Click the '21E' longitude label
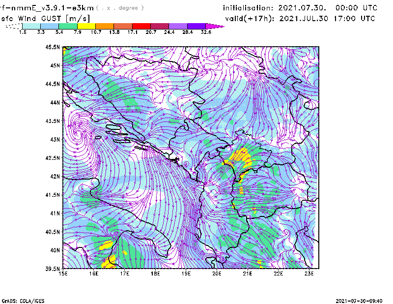This screenshot has height=304, width=393. tap(248, 274)
